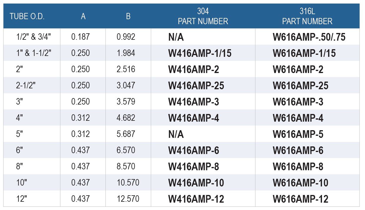The width and height of the screenshot is (365, 210).
Task: Open part number W416AMP-1/15
Action: click(200, 53)
